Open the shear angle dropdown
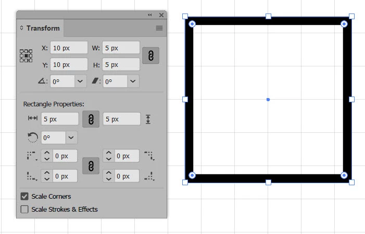The height and width of the screenshot is (234, 365). click(x=133, y=81)
